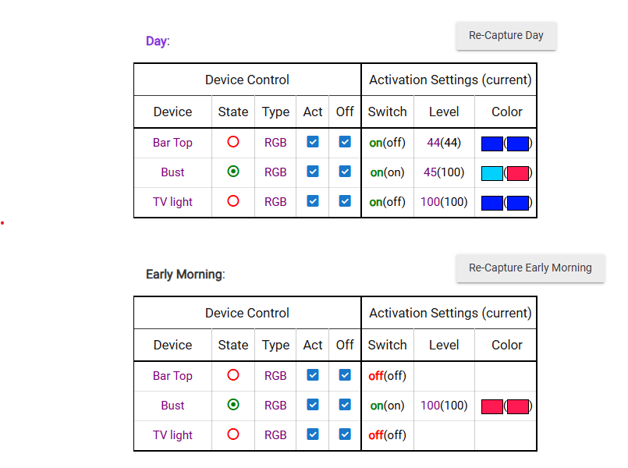Click the cyan color swatch for Bust in Day
The image size is (628, 468).
pyautogui.click(x=492, y=173)
